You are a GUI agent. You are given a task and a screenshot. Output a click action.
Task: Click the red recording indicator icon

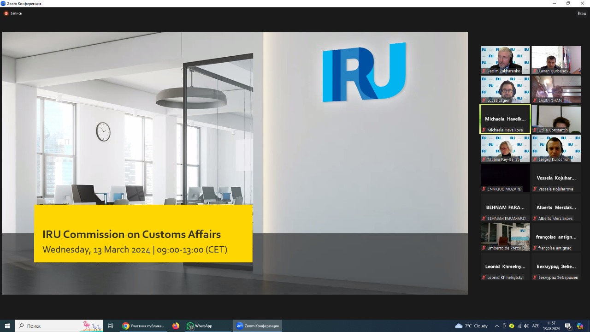click(x=6, y=13)
